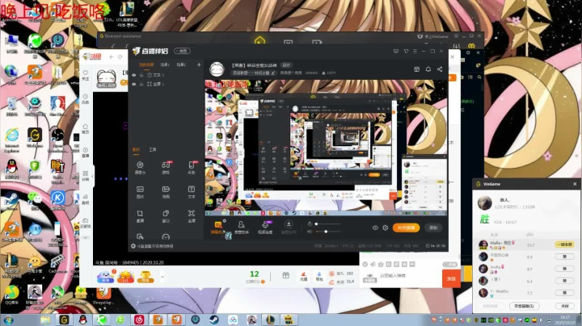
Task: Like the second player in WeGame popup
Action: [564, 257]
